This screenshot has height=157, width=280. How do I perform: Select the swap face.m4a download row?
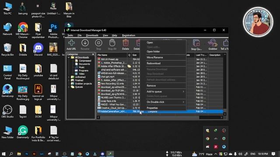pos(160,101)
